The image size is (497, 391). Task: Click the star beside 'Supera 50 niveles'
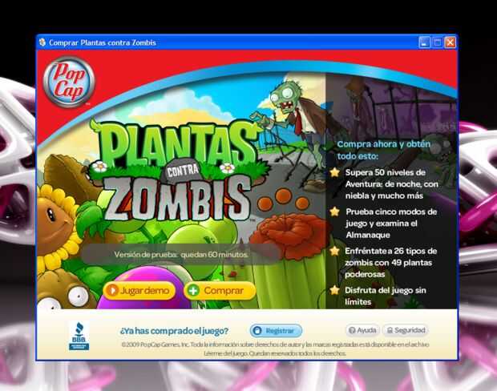pos(335,172)
